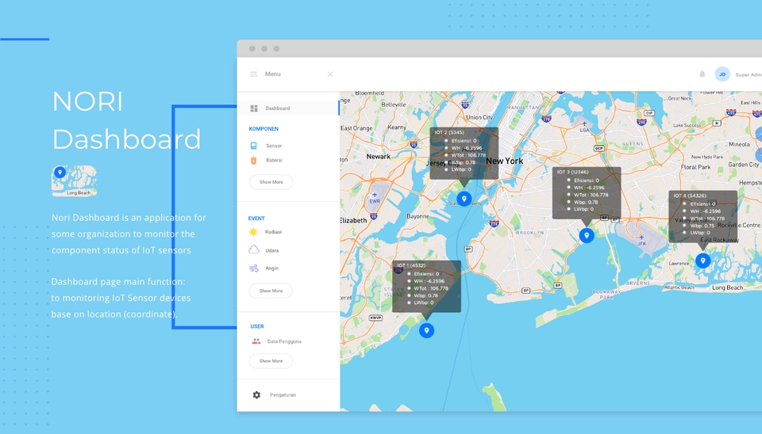The width and height of the screenshot is (762, 434).
Task: Open Data Pengguna menu item
Action: click(284, 341)
